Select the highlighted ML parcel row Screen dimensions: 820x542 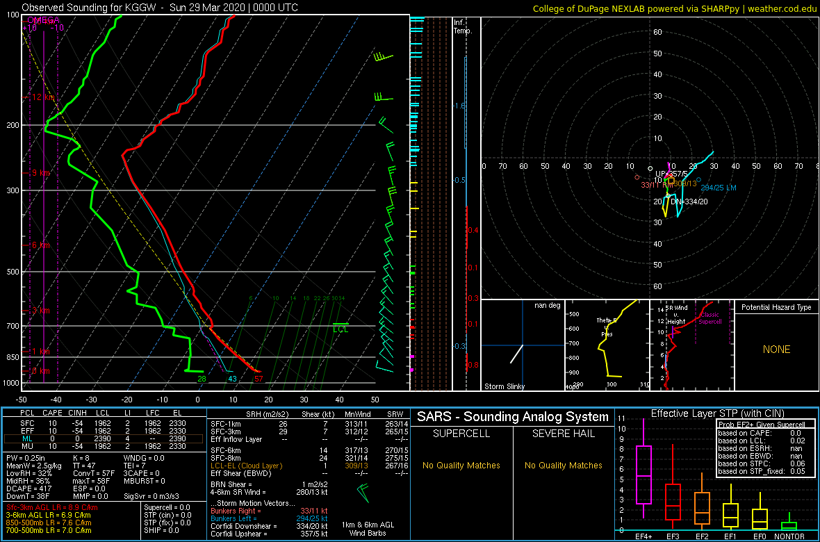coord(104,439)
